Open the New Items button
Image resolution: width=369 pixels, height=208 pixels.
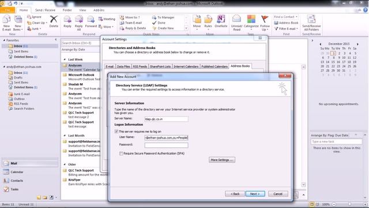(18, 23)
